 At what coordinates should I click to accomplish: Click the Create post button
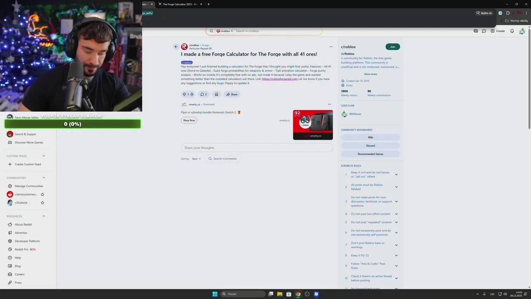[x=498, y=31]
